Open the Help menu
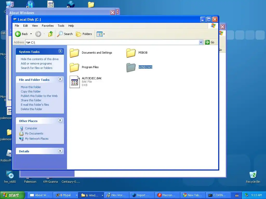This screenshot has width=266, height=199. point(71,26)
